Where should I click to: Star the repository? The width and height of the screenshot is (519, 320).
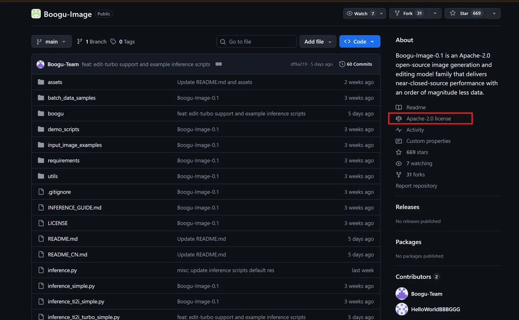click(466, 13)
